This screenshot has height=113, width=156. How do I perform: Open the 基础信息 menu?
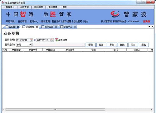pos(38,7)
